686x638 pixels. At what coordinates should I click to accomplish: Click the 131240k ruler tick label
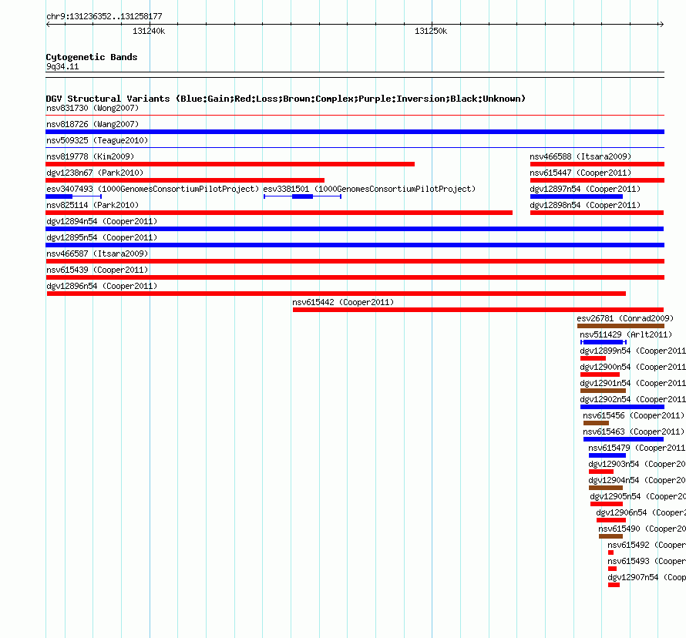click(149, 31)
